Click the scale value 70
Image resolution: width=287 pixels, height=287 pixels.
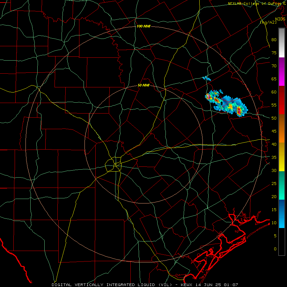[274, 66]
